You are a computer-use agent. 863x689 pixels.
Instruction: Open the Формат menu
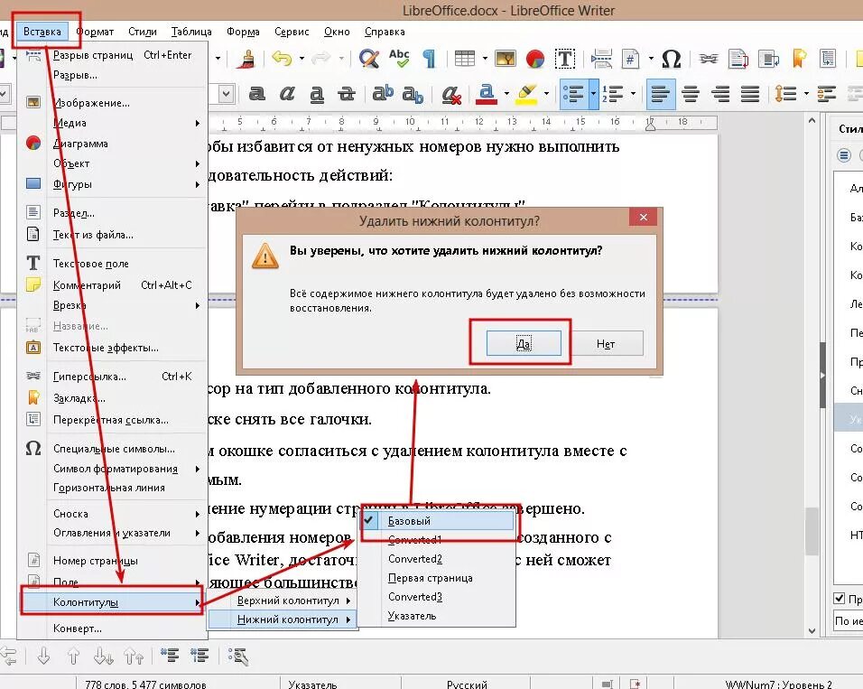pos(95,32)
